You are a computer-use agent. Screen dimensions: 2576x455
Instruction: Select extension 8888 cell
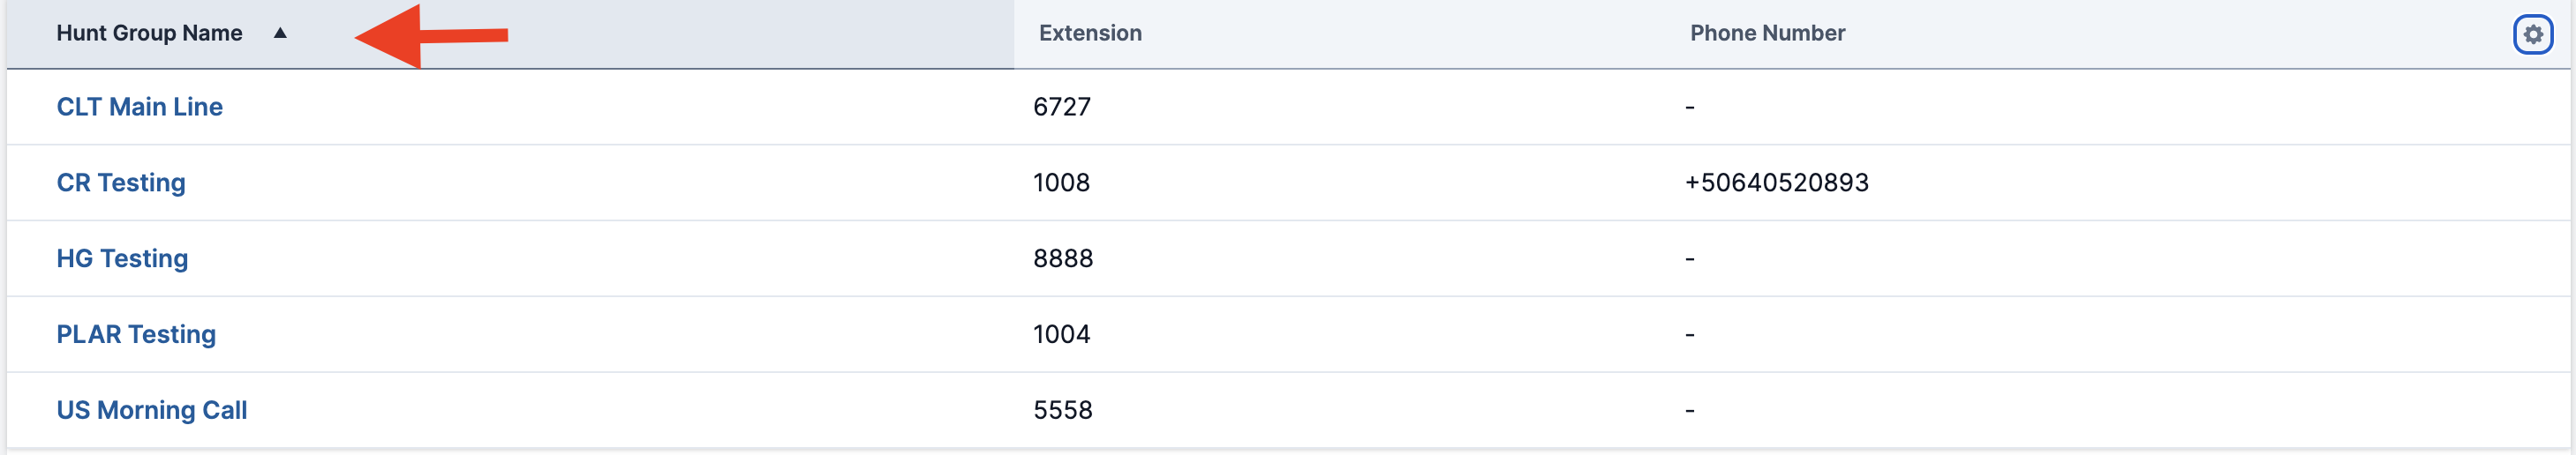(x=1063, y=258)
